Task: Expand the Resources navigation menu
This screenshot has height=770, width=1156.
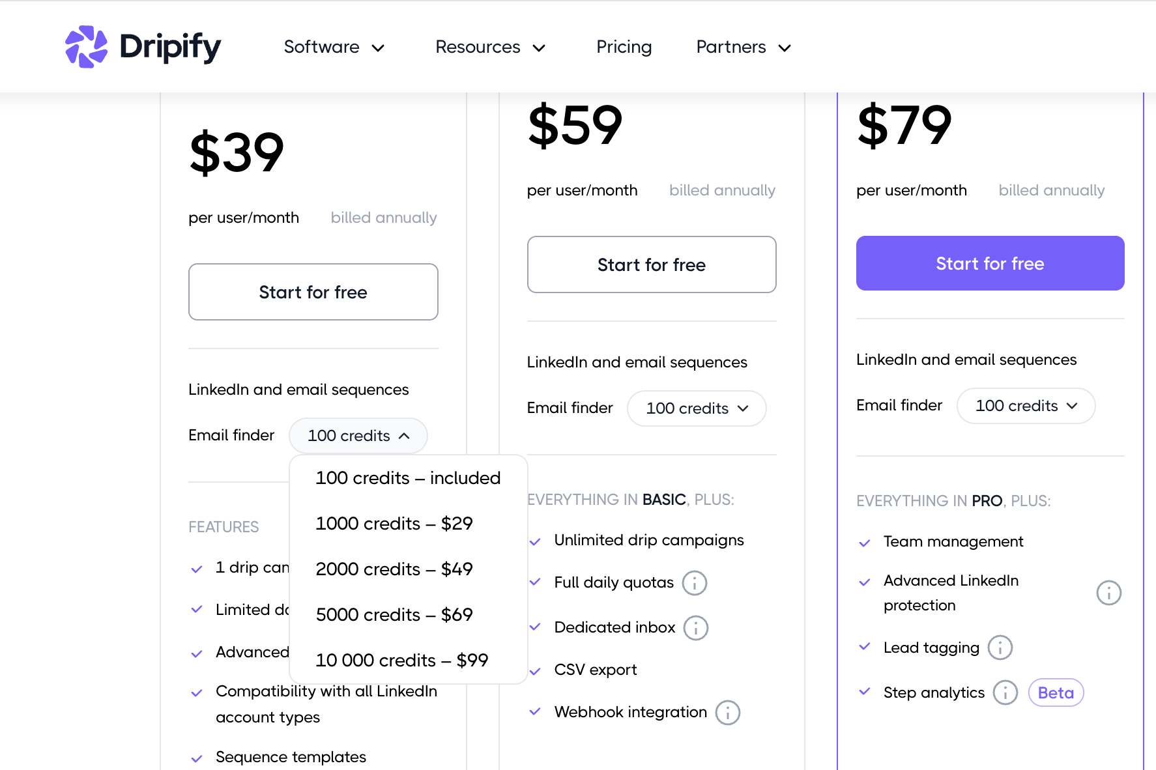Action: [490, 48]
